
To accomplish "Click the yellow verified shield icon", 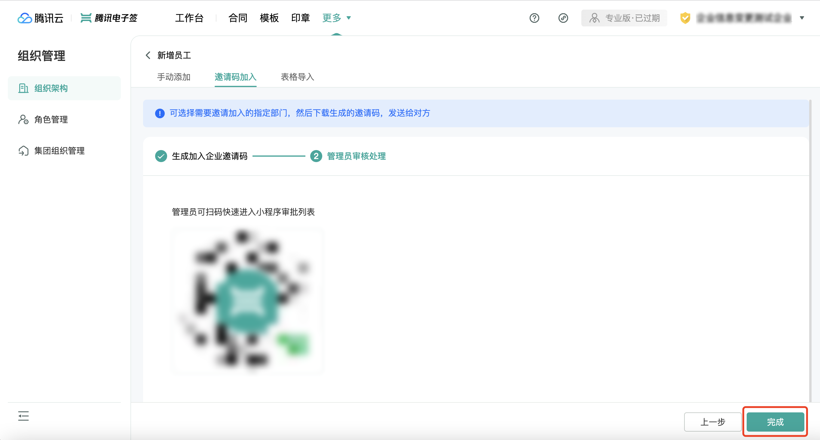I will click(x=685, y=18).
